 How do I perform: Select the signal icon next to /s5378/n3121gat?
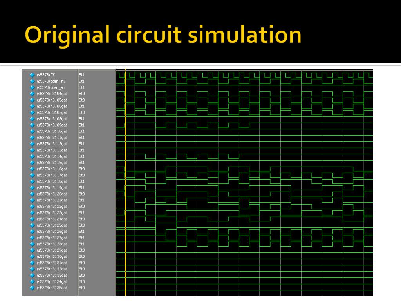pos(32,200)
